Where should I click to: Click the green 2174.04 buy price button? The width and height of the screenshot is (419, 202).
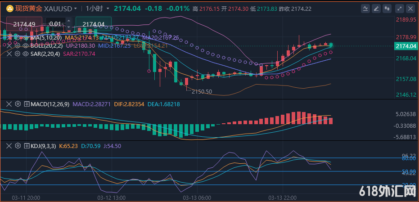tap(94, 24)
